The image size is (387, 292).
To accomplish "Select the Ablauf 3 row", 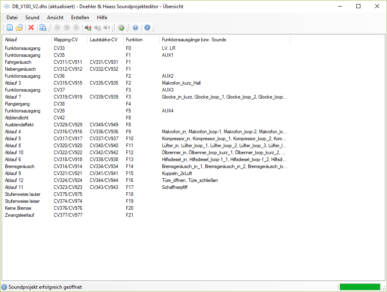I will pos(146,83).
